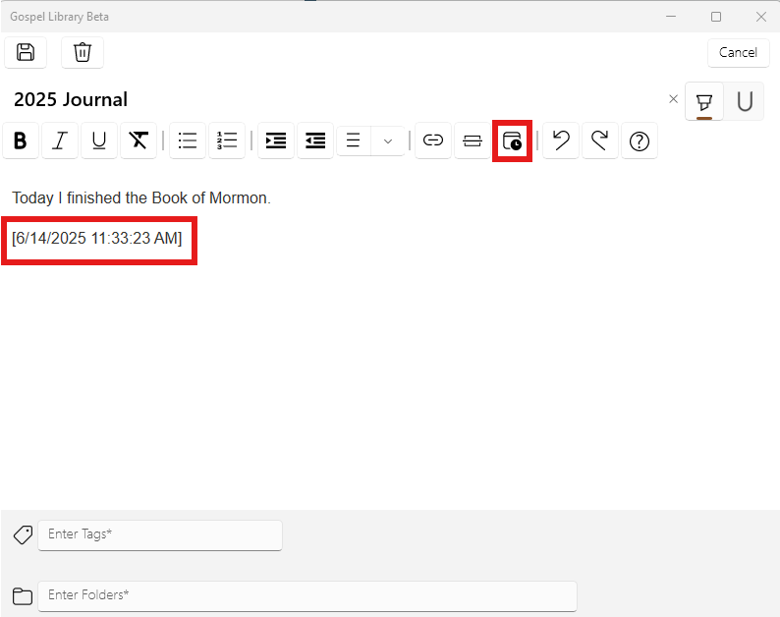Undo the last edit

click(561, 140)
